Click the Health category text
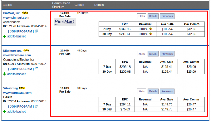This screenshot has width=211, height=121. 8,97
